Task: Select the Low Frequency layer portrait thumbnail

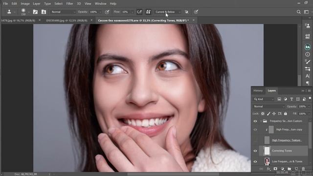Action: coord(267,161)
